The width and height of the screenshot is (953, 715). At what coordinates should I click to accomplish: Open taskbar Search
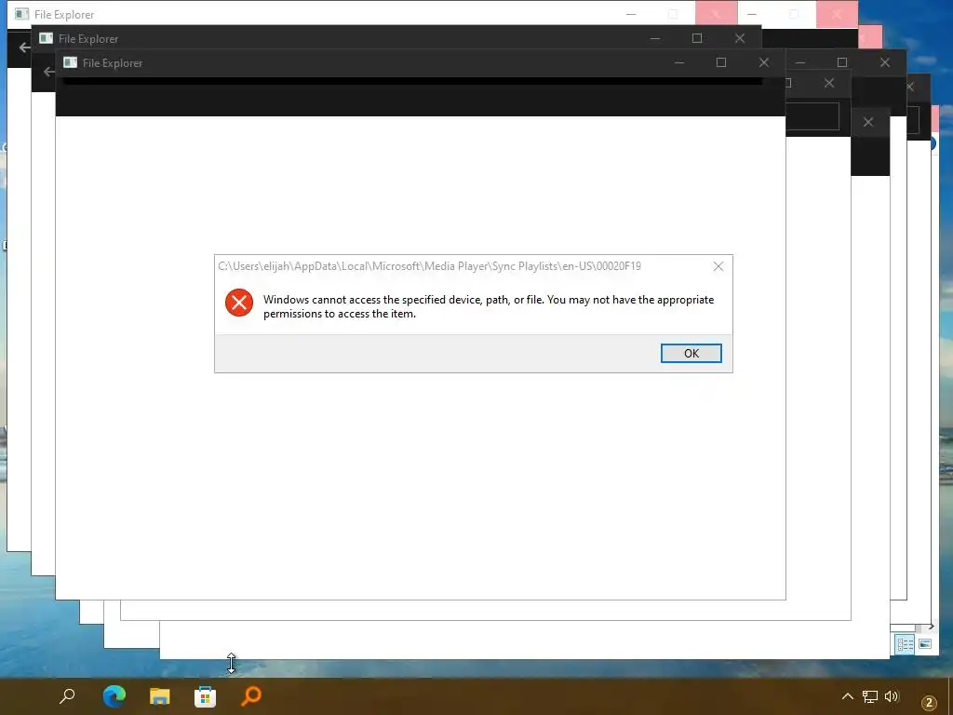click(67, 695)
